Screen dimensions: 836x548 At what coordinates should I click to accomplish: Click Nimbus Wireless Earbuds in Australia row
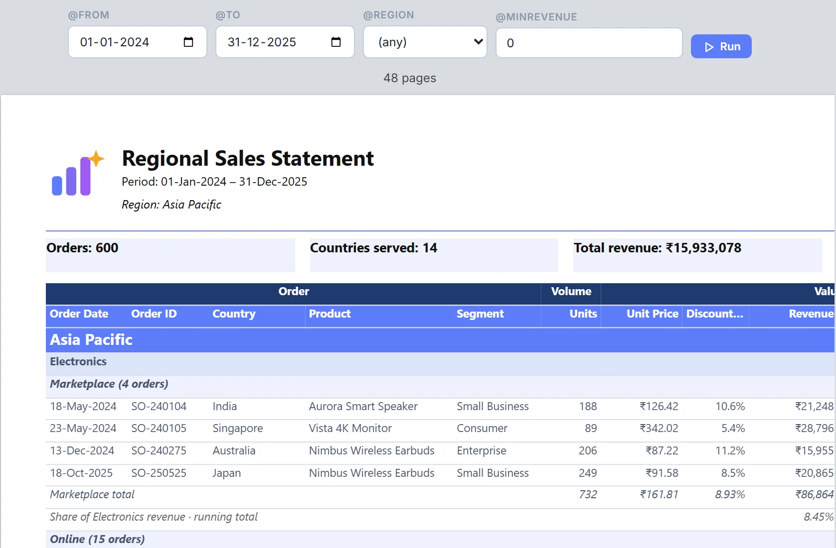click(372, 451)
